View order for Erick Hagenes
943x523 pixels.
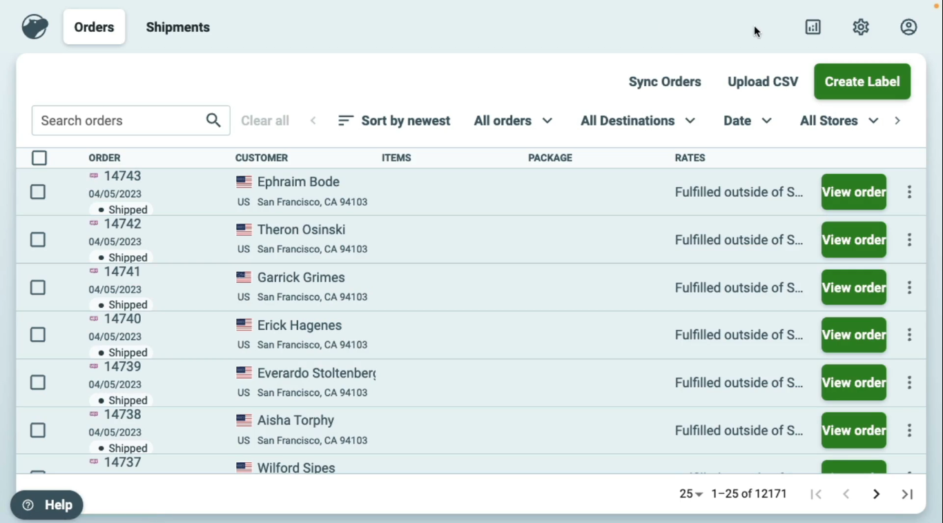click(x=854, y=335)
